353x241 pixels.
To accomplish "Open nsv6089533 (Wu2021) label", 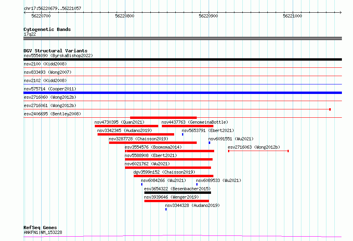I will click(x=219, y=180).
